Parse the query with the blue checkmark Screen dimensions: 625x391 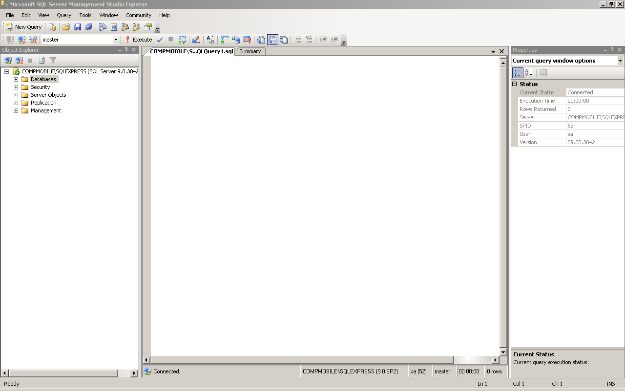160,40
